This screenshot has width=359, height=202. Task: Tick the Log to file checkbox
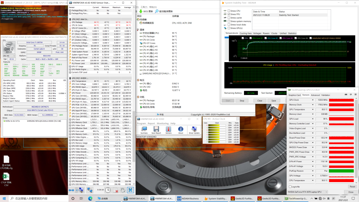pos(290,186)
